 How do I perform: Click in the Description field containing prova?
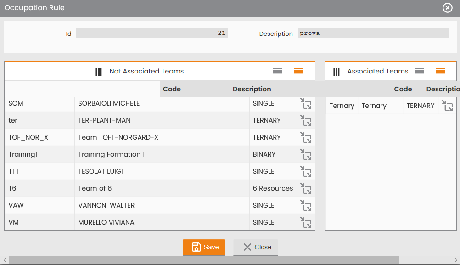[373, 33]
